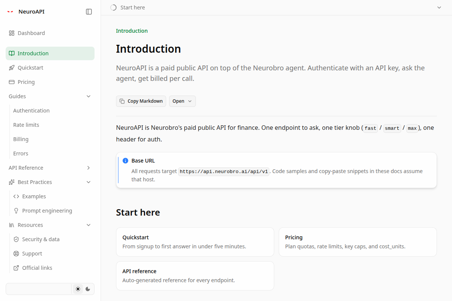Click the Prompt engineering lightbulb icon

point(16,211)
